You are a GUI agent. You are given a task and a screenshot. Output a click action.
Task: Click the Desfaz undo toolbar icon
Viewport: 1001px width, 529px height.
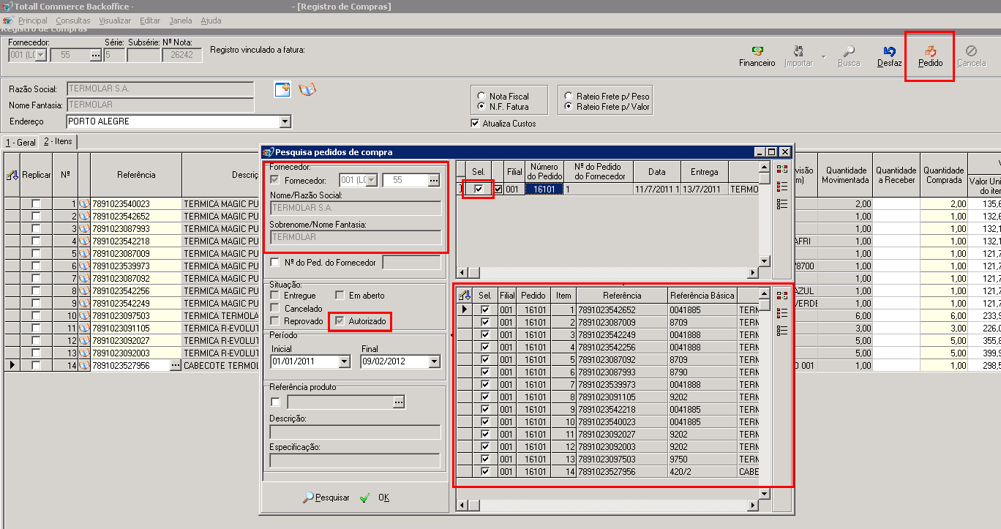click(890, 51)
